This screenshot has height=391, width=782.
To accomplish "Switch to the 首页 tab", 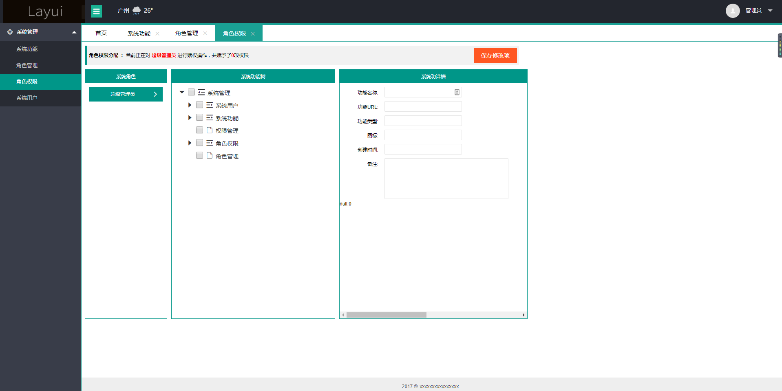I will 101,33.
